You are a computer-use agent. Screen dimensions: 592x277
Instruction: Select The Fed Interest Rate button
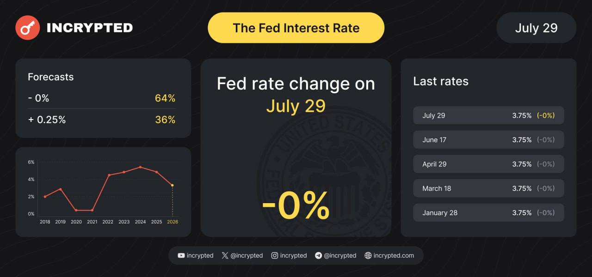[296, 28]
